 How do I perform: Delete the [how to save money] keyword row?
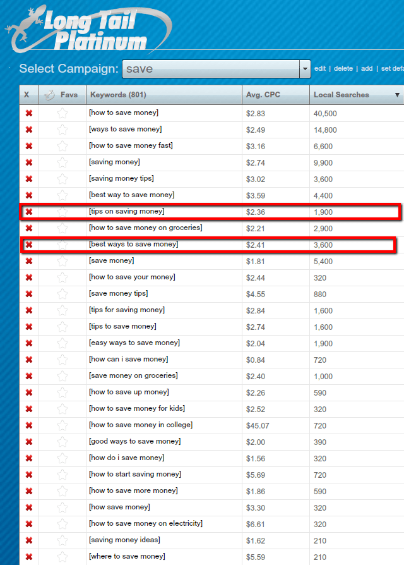pyautogui.click(x=29, y=113)
